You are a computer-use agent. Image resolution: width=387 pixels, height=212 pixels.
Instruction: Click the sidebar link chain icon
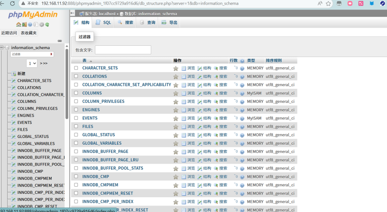(x=60, y=40)
